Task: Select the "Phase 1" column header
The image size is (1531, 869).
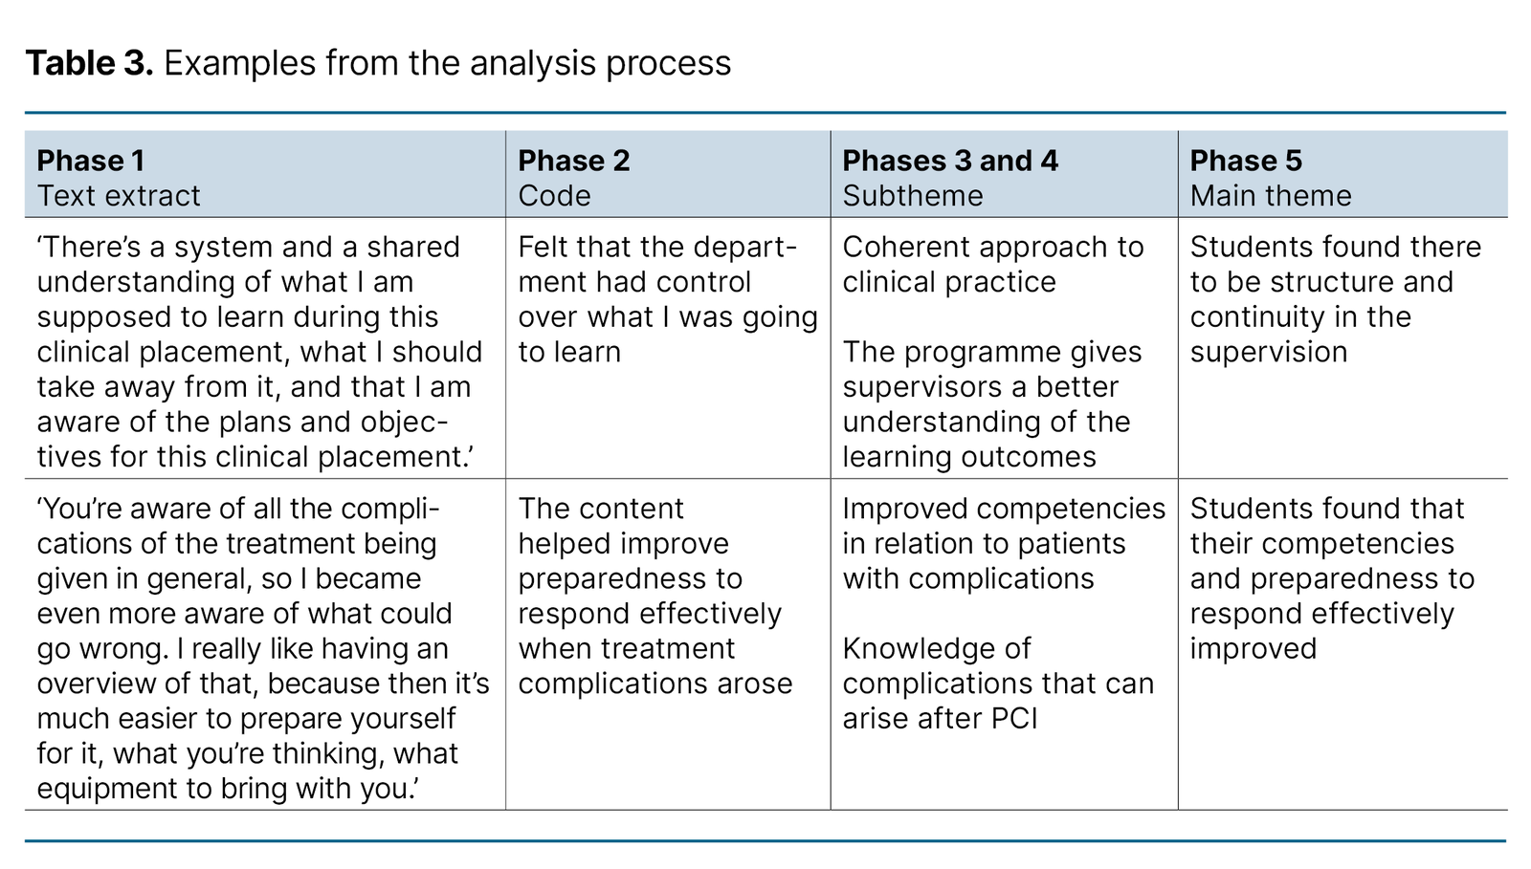Action: point(91,161)
